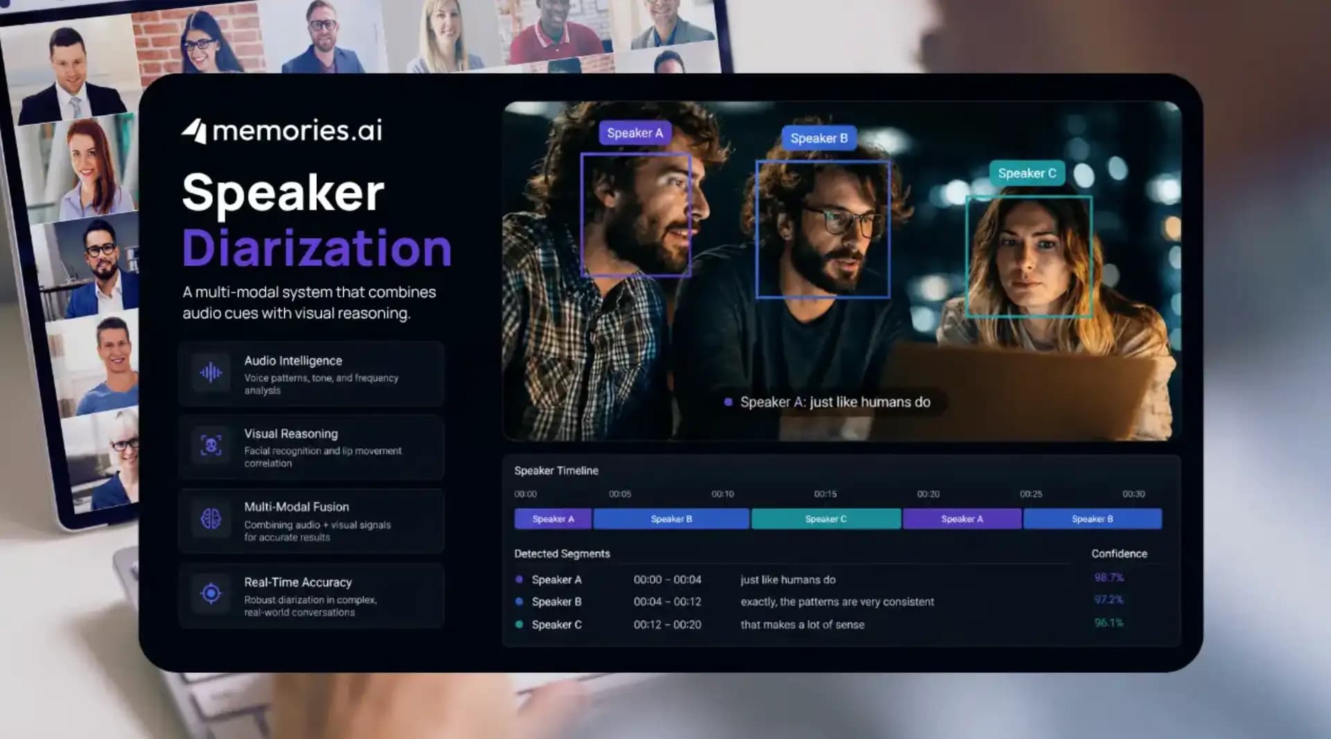Click the memories.ai brand name text
The height and width of the screenshot is (739, 1331).
[x=297, y=130]
